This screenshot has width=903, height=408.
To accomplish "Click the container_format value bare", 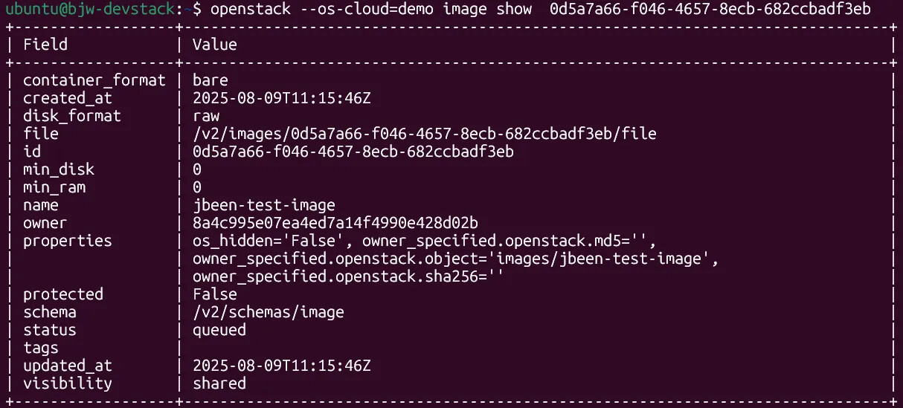I will 211,80.
